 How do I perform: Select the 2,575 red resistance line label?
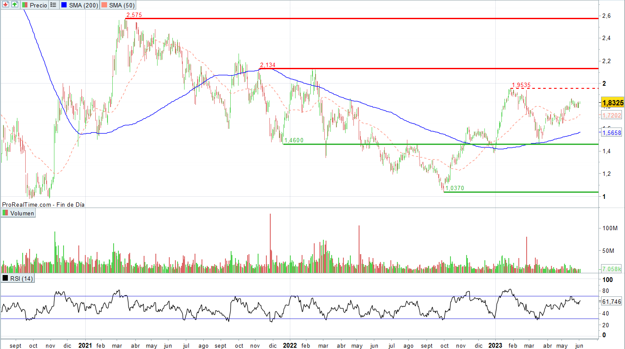coord(134,15)
